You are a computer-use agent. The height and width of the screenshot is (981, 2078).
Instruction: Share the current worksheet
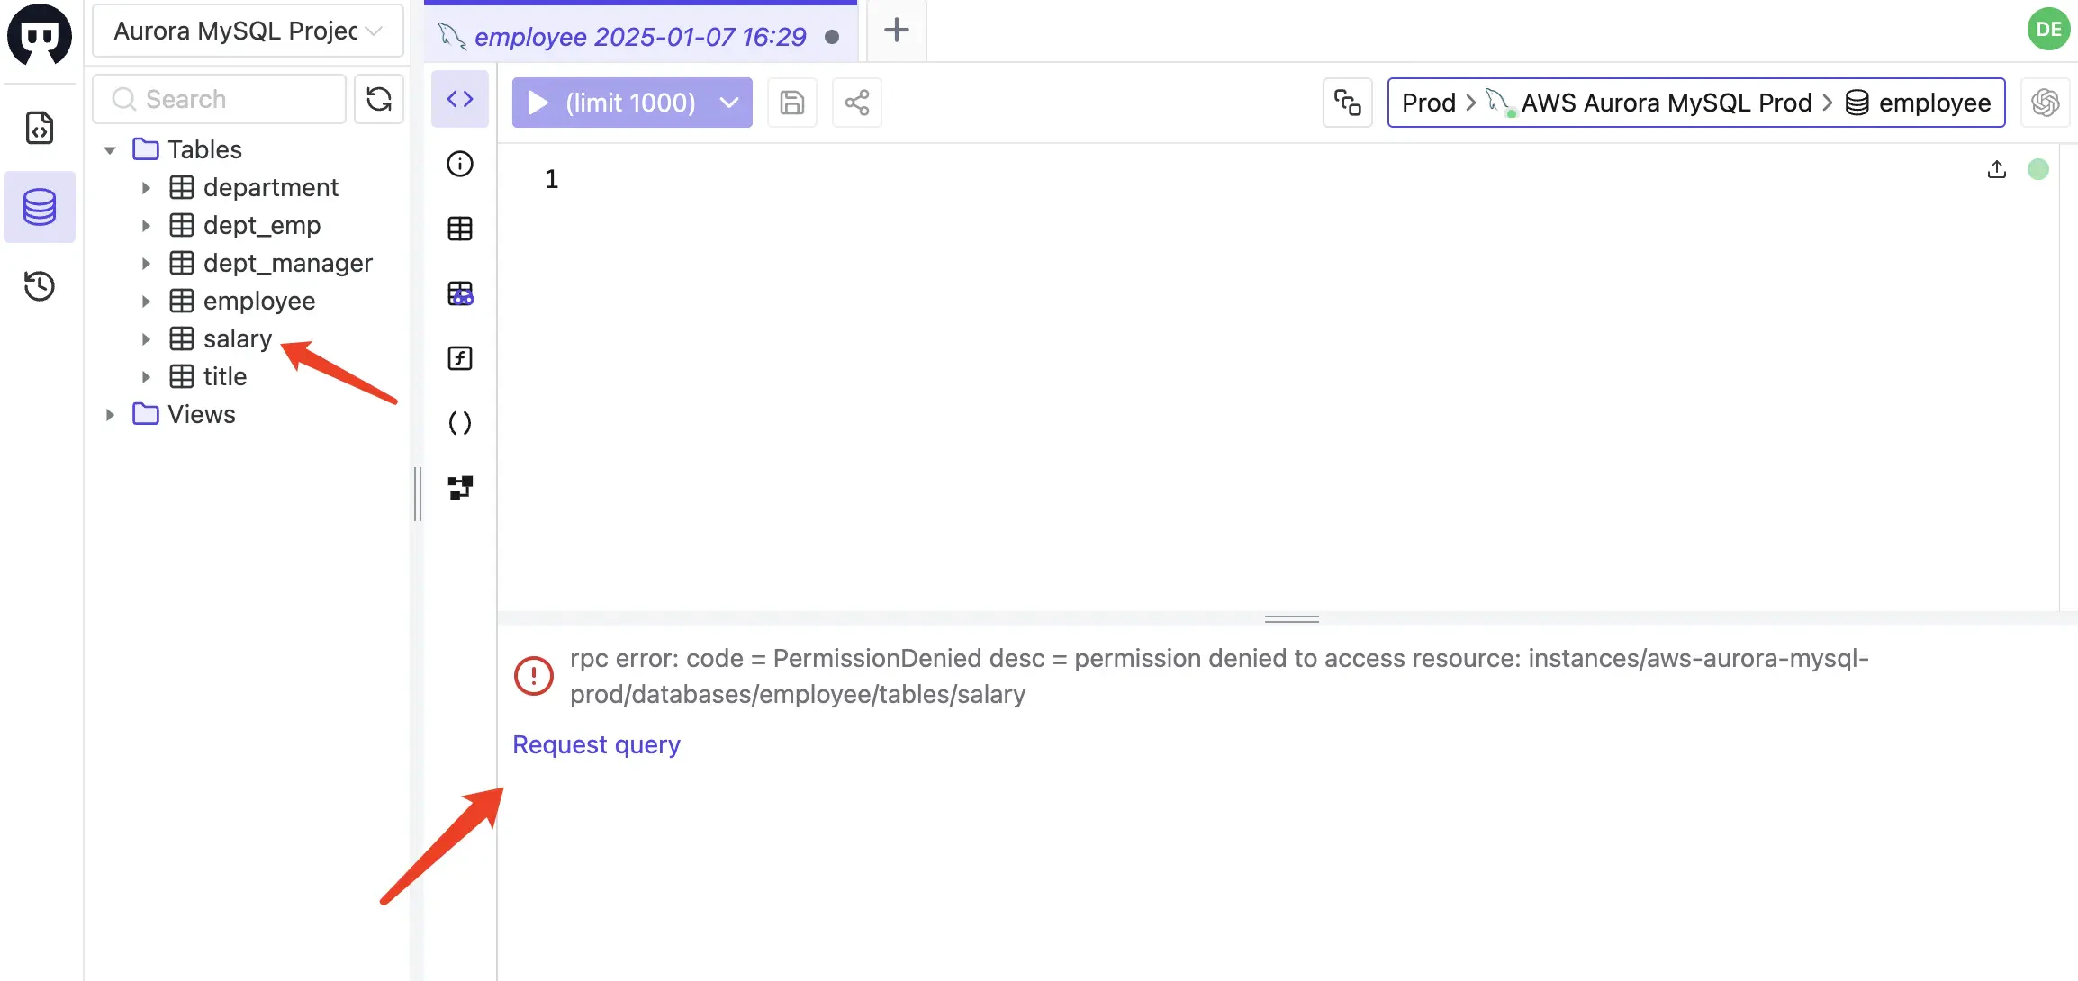coord(856,103)
